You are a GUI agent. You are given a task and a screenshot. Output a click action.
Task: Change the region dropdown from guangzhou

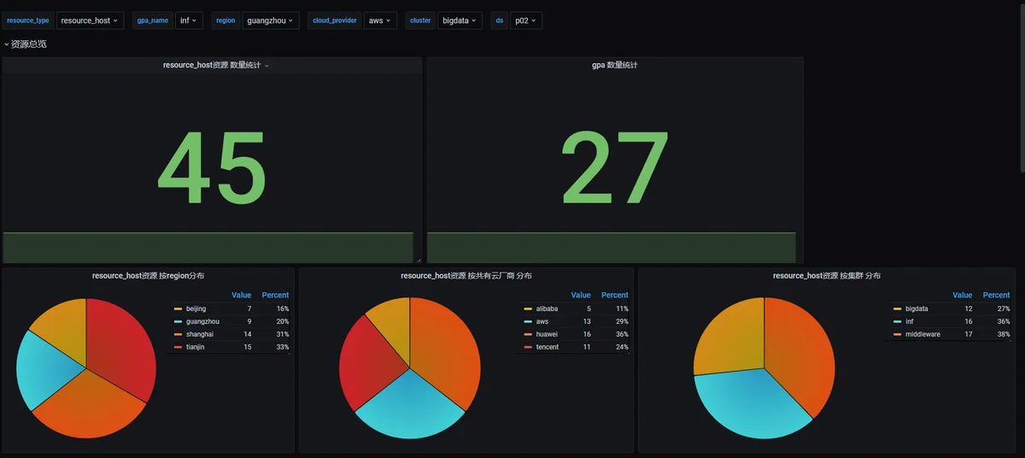pyautogui.click(x=270, y=21)
